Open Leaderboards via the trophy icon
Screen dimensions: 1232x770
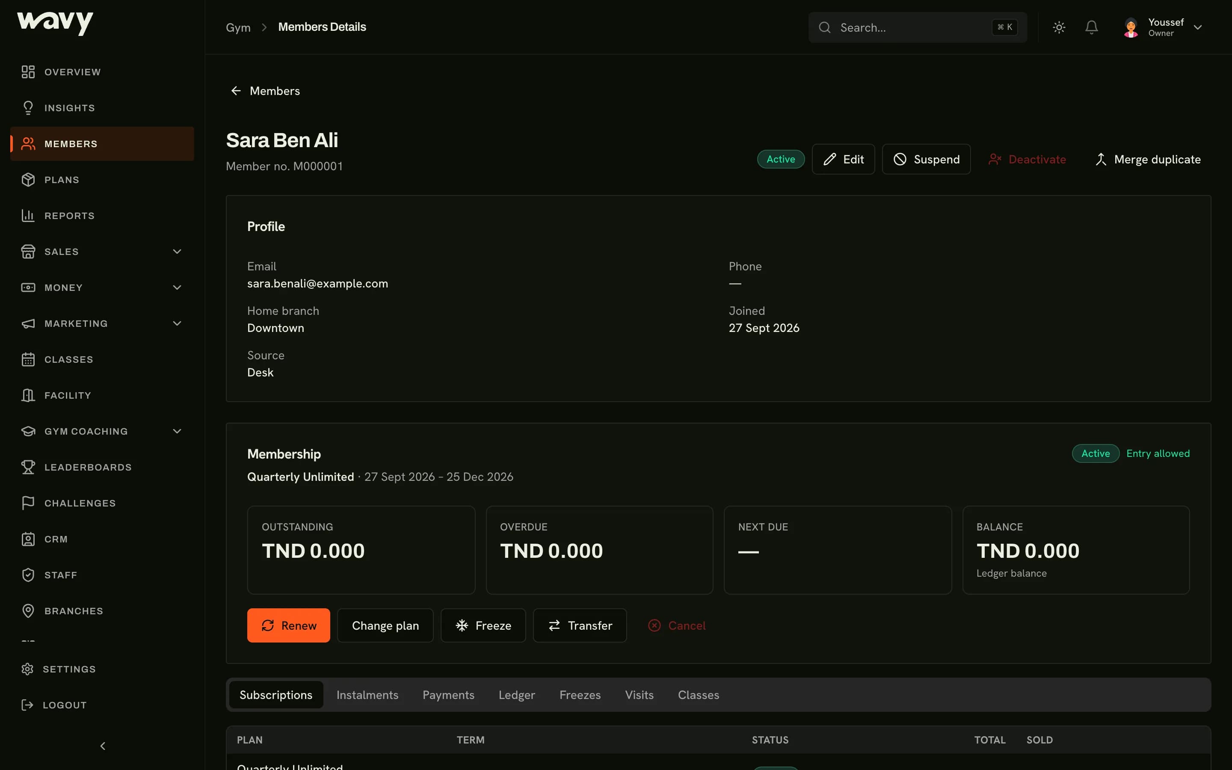28,467
